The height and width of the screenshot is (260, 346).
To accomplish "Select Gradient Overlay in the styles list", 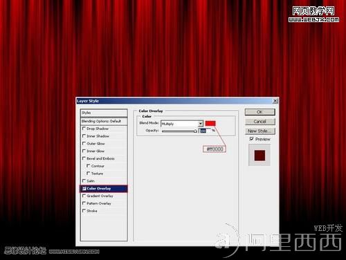I will point(104,196).
